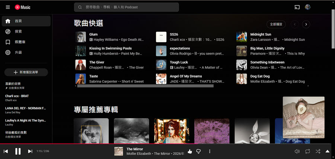Expand the player page arrow

327,151
